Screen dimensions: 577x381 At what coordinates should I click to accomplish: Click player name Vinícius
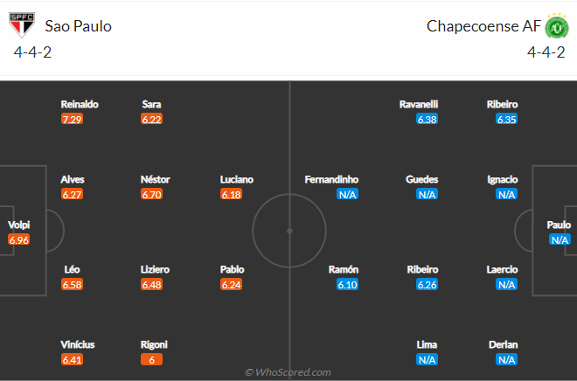[78, 344]
